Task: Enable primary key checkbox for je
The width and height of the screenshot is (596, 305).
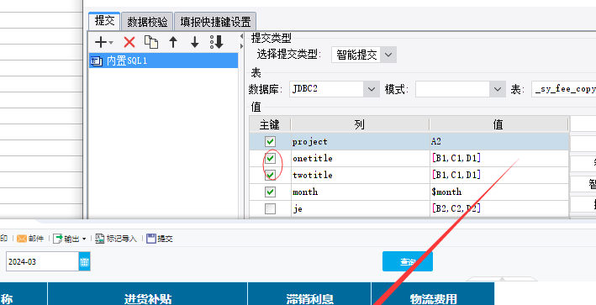Action: pyautogui.click(x=270, y=208)
